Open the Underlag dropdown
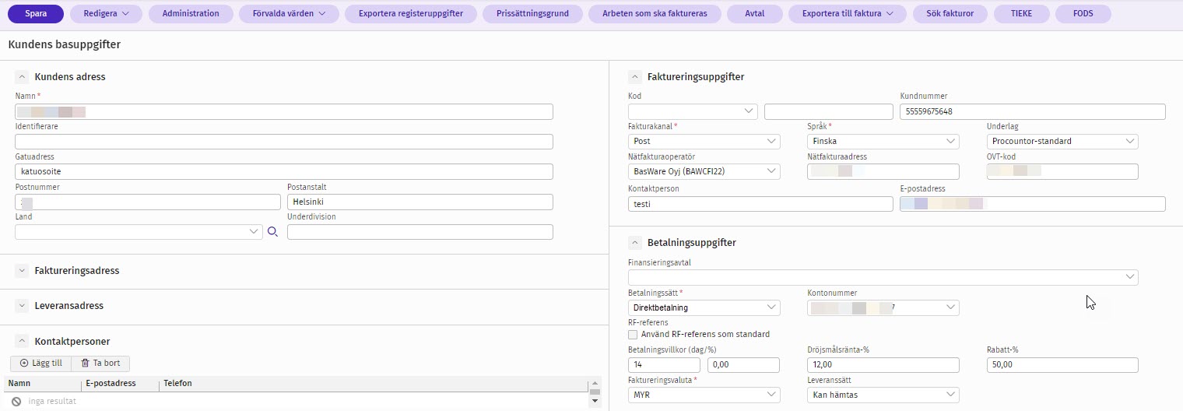The width and height of the screenshot is (1183, 411). [x=1062, y=142]
